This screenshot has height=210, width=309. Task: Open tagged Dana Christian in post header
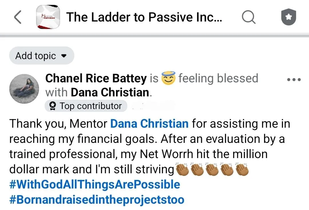click(110, 92)
